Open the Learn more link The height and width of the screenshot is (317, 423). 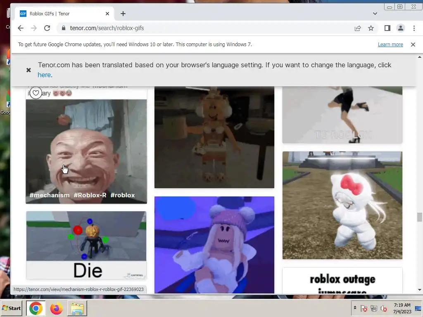tap(390, 45)
